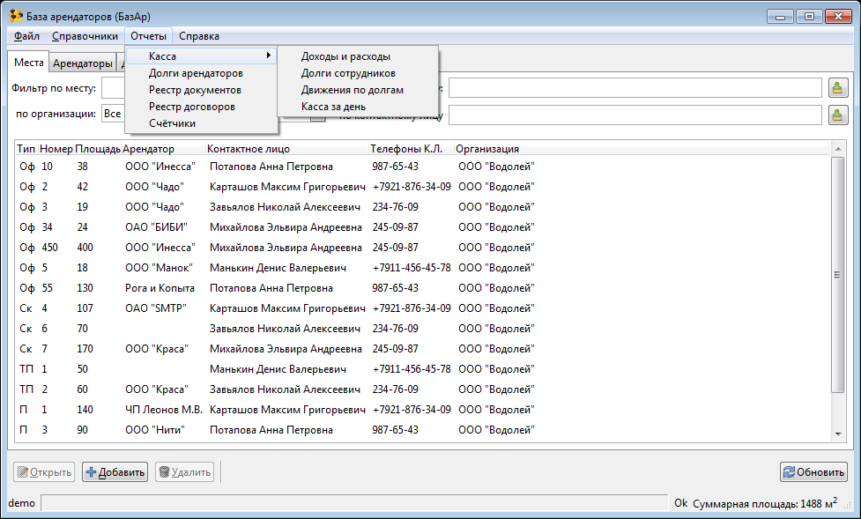The image size is (861, 519).
Task: Click the table scrollbar down arrow
Action: click(x=837, y=434)
